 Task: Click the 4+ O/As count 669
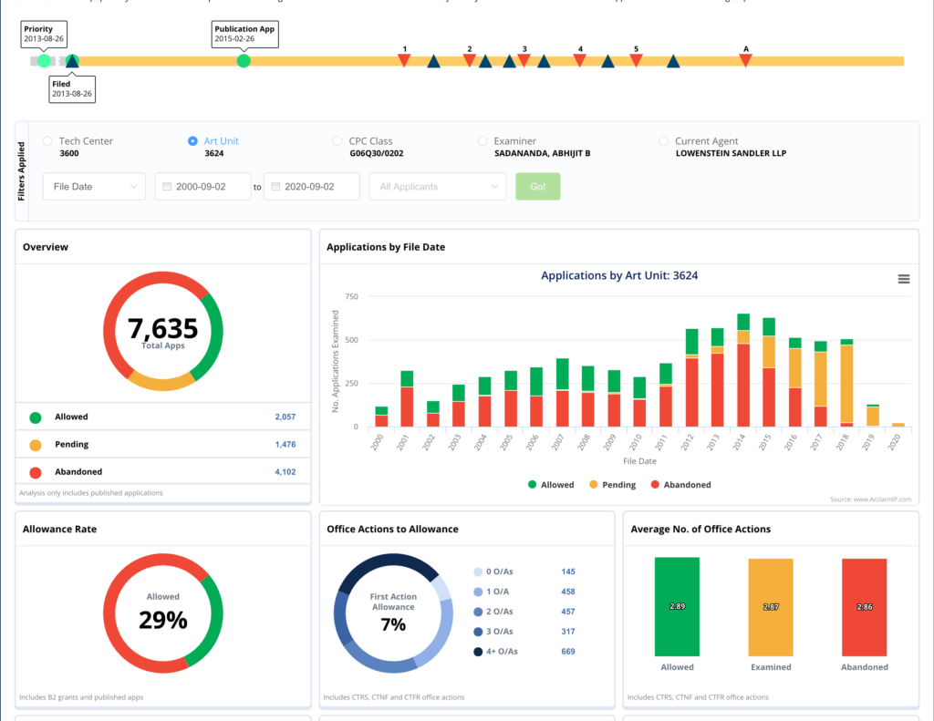(x=567, y=652)
